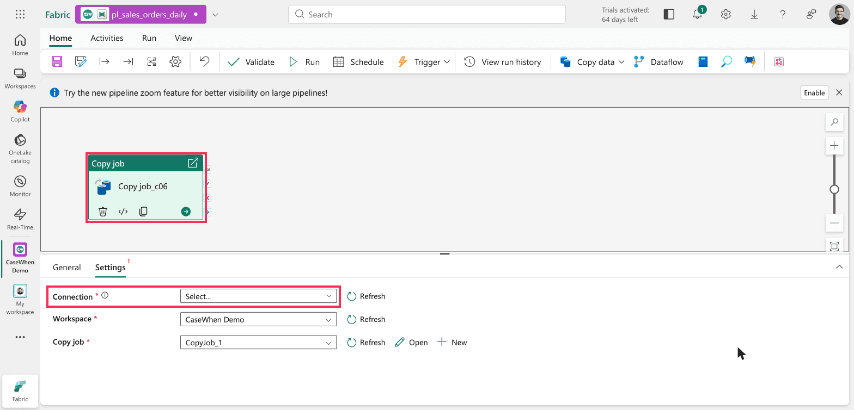Clone the Copy job activity
Image resolution: width=854 pixels, height=410 pixels.
click(143, 212)
